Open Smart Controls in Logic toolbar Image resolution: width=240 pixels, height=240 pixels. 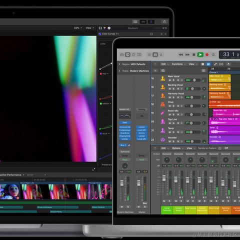point(149,54)
